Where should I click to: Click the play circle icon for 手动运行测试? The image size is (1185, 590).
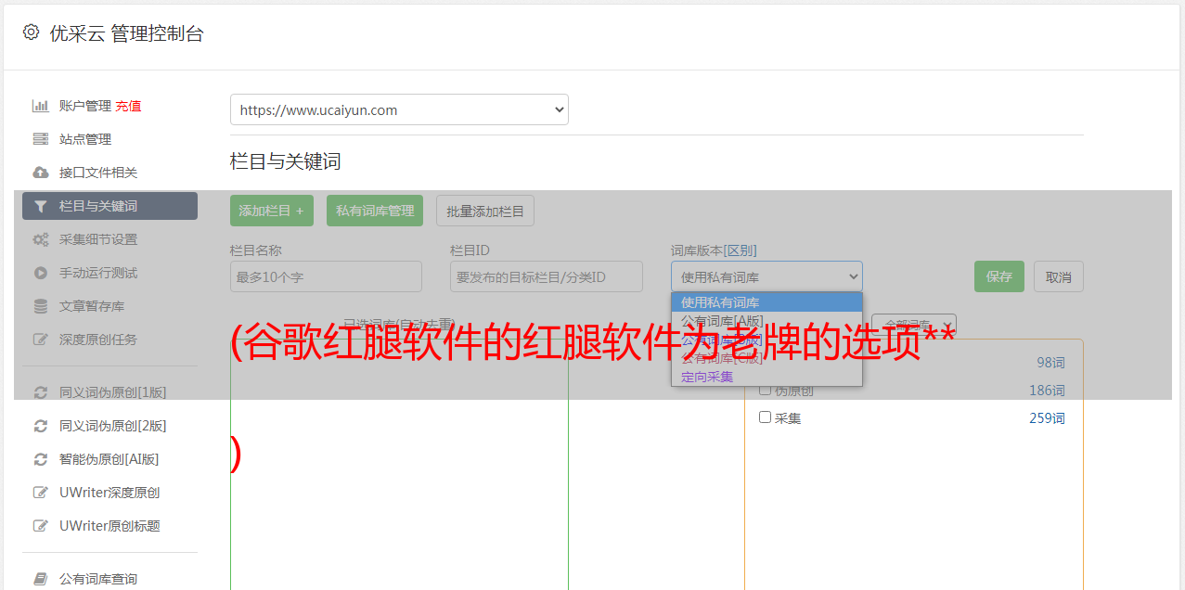(40, 273)
